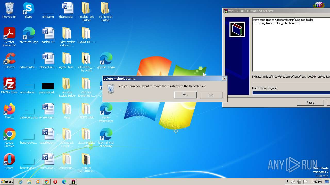Open Action Center flag icon

tap(306, 182)
